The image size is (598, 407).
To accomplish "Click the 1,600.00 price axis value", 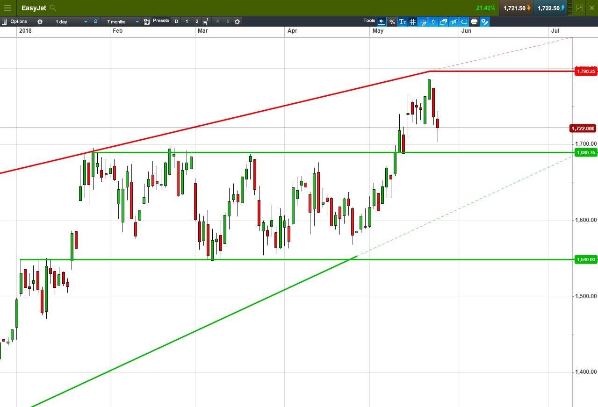I will (586, 220).
